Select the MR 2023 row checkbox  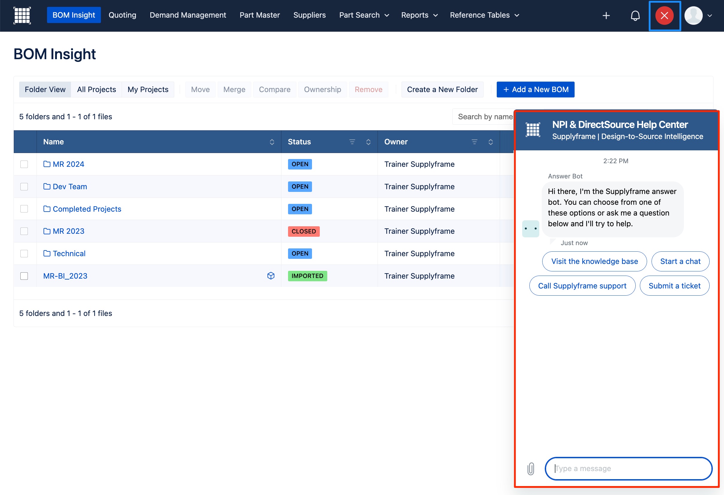pos(24,231)
